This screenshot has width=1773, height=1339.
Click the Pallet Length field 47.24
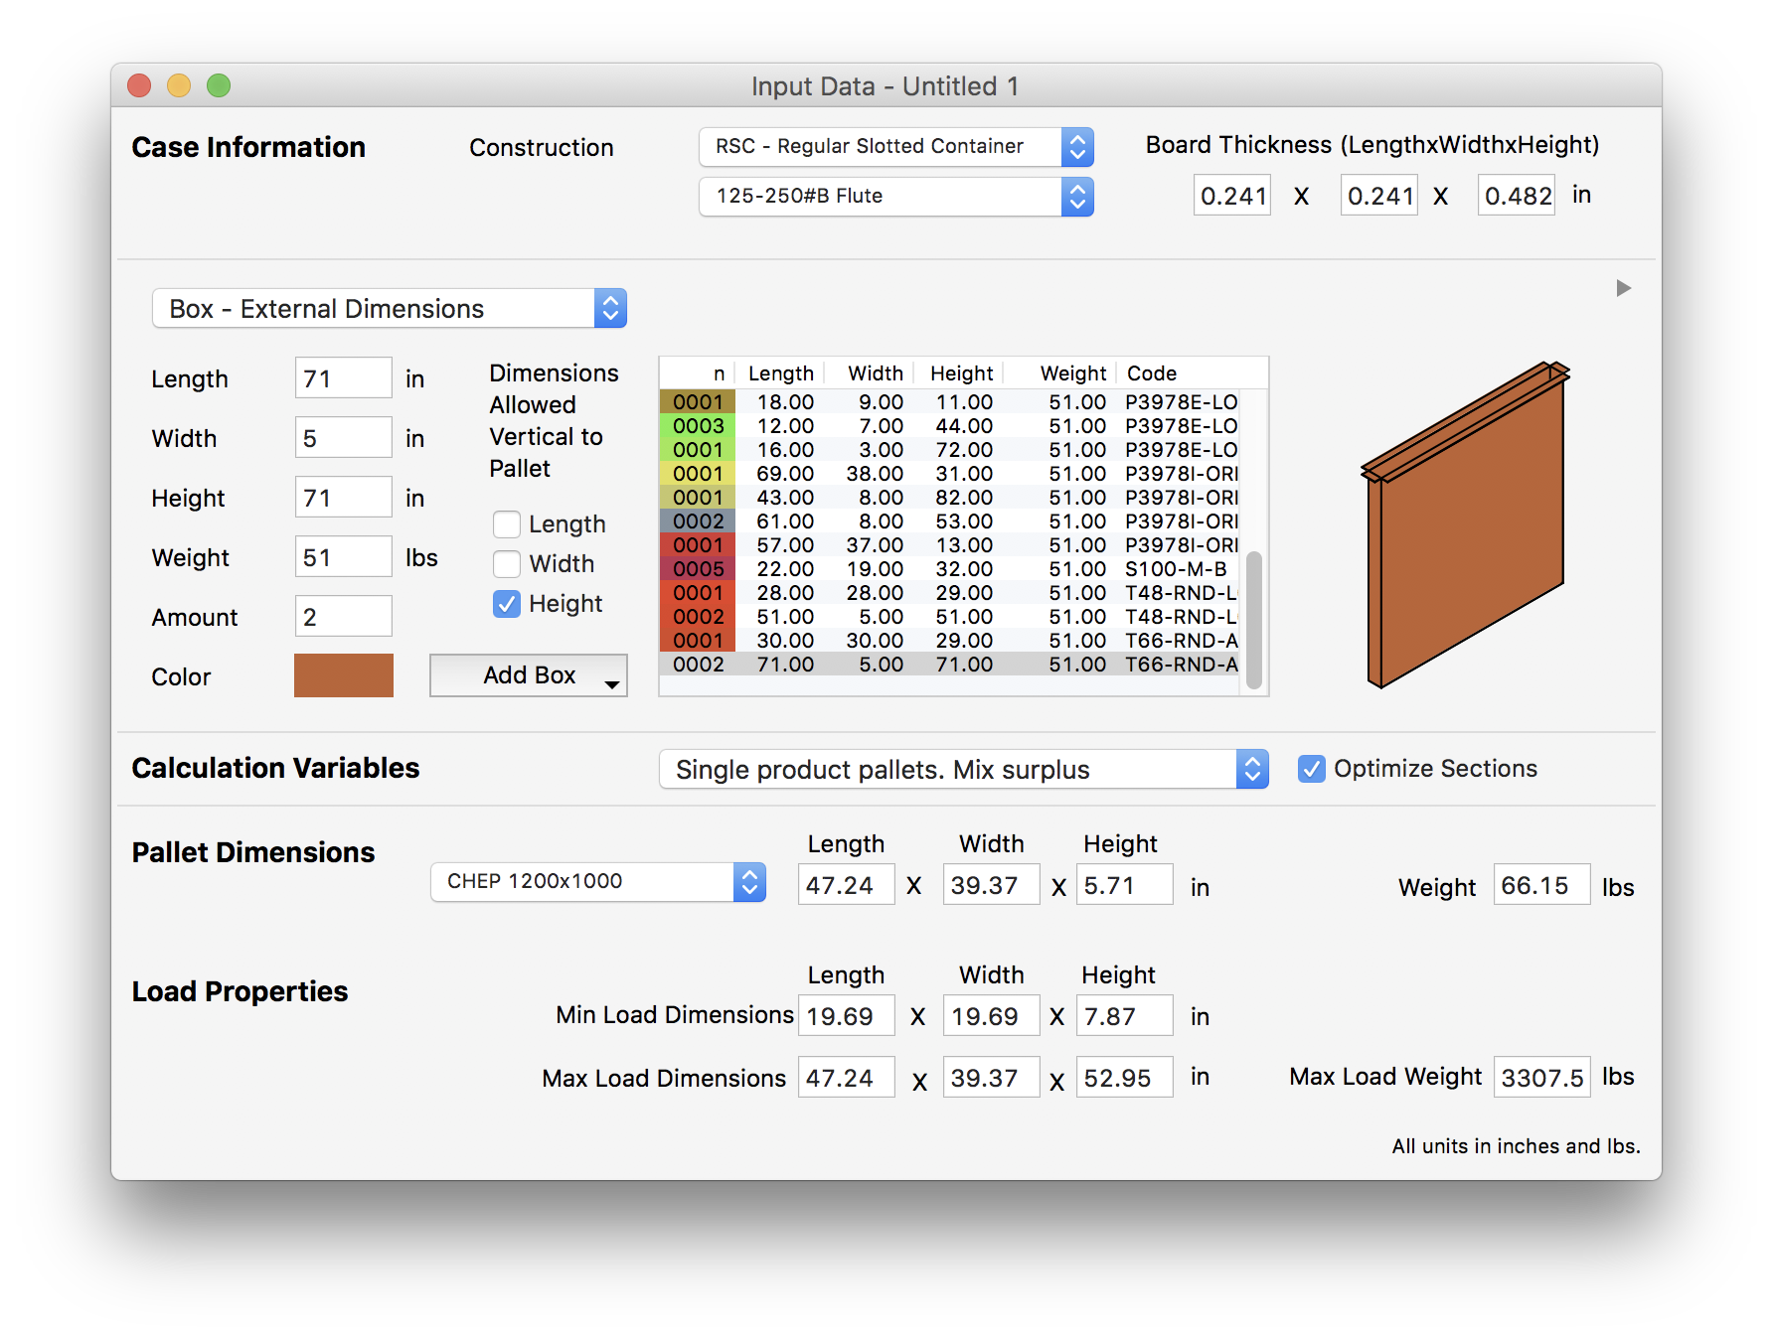pyautogui.click(x=847, y=885)
